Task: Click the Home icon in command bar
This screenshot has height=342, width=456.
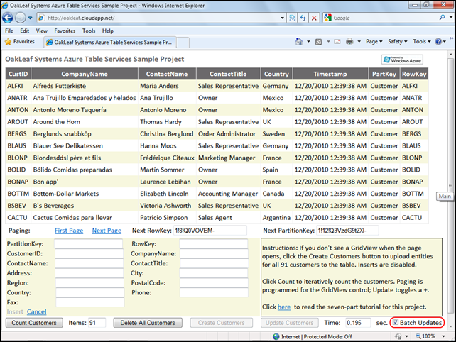Action: (299, 42)
